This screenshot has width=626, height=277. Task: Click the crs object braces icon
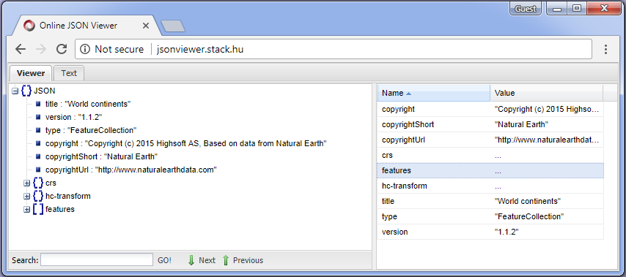(x=38, y=183)
